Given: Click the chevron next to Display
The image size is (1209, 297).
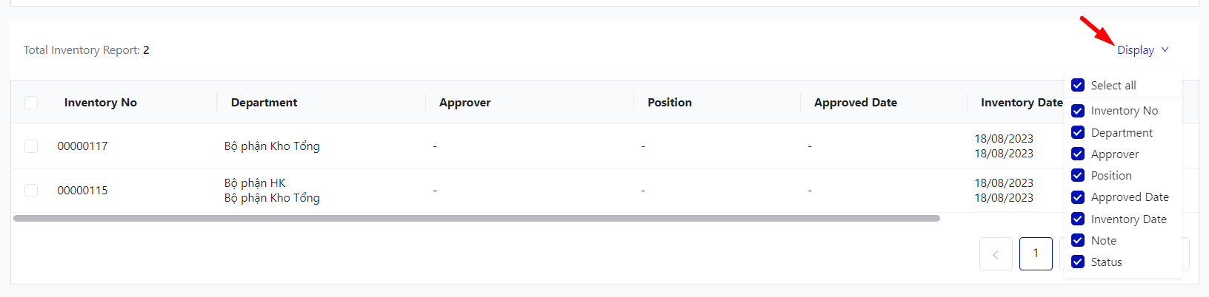Looking at the screenshot, I should point(1165,49).
